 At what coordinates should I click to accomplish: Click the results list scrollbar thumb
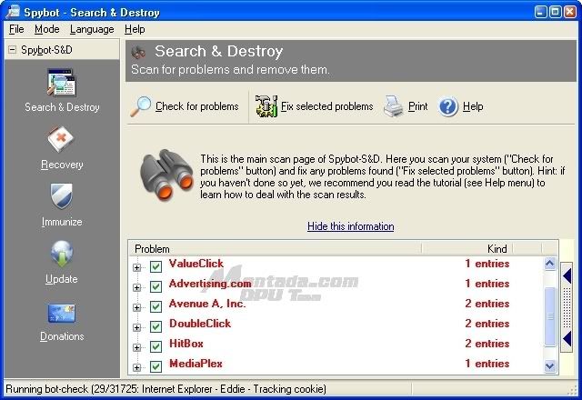(549, 316)
